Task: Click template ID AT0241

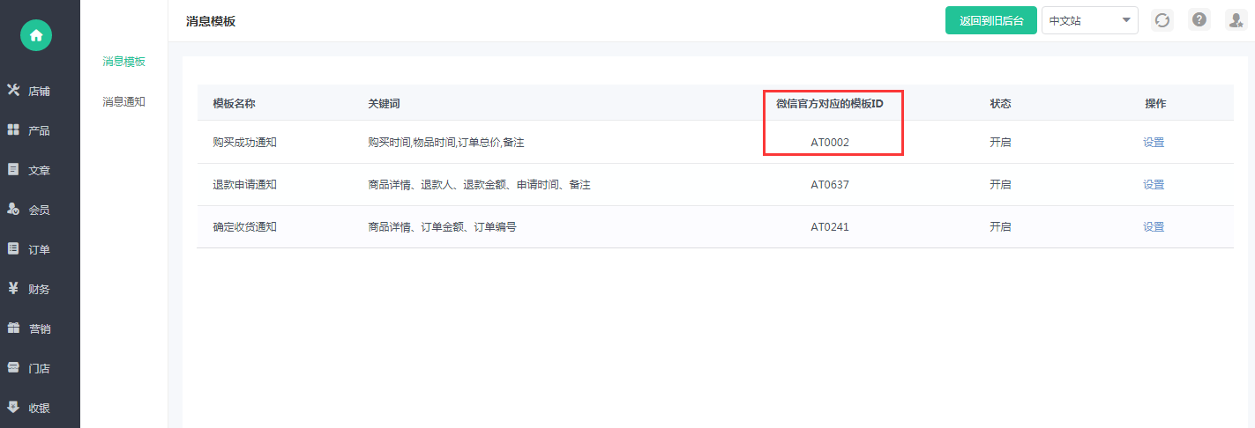Action: (830, 226)
